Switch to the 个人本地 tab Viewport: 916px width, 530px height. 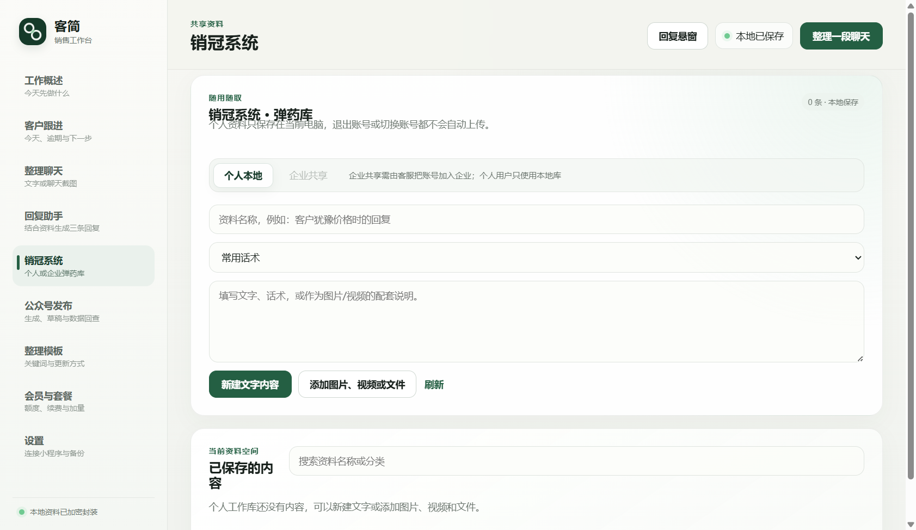coord(243,176)
